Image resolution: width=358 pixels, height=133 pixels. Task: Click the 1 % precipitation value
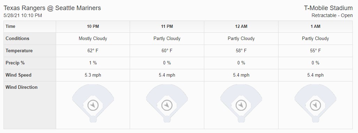[x=93, y=63]
